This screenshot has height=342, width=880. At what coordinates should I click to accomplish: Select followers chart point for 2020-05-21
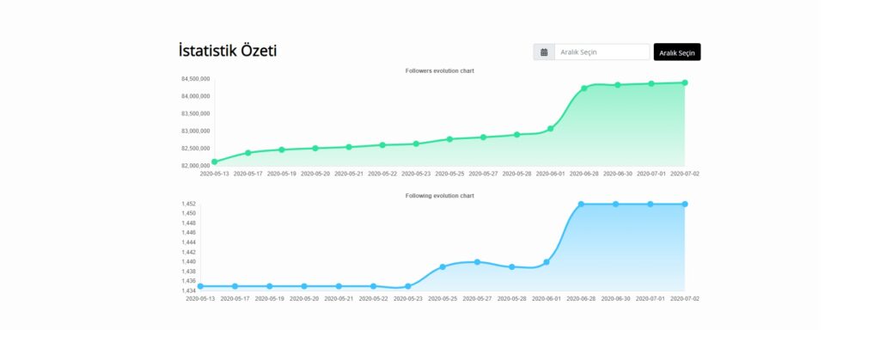pyautogui.click(x=349, y=147)
